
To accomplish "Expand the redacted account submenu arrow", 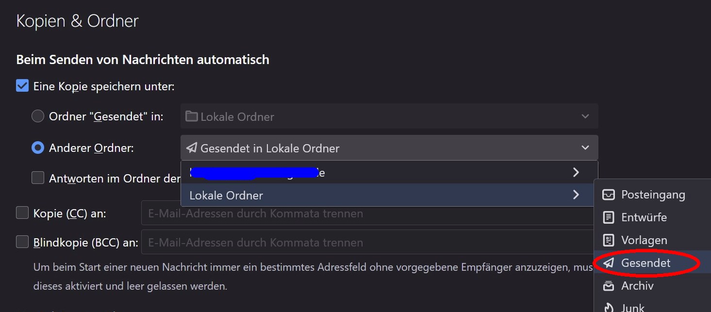I will (576, 172).
